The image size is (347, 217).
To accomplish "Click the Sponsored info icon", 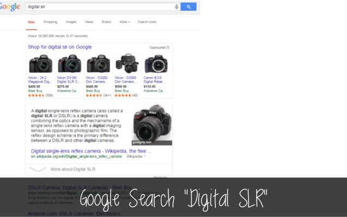I will pyautogui.click(x=168, y=47).
